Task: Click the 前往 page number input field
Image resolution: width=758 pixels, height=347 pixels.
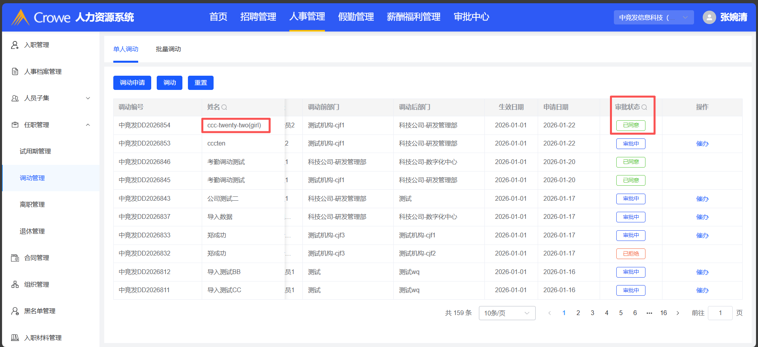Action: coord(720,313)
